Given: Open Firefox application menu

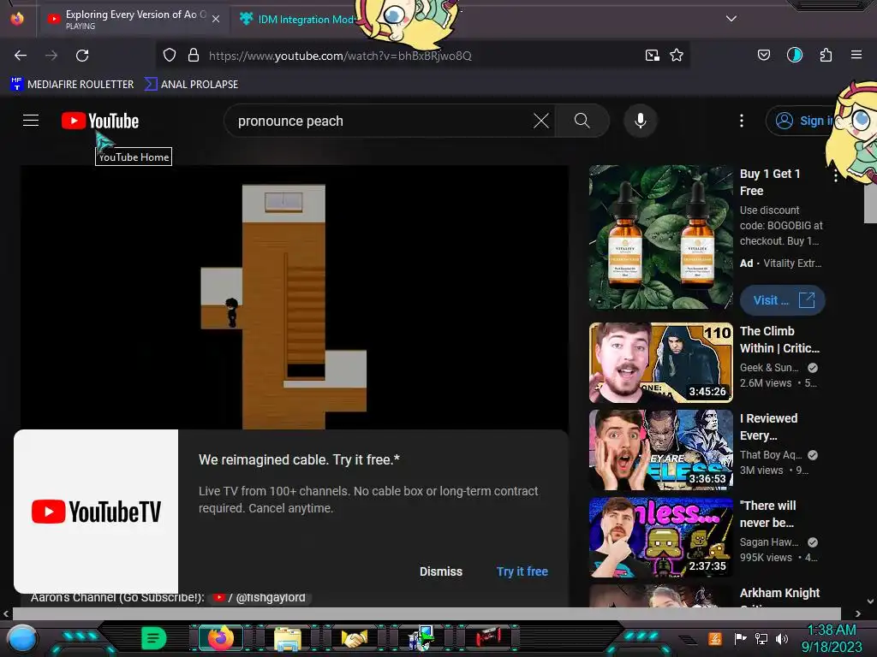Looking at the screenshot, I should tap(856, 56).
